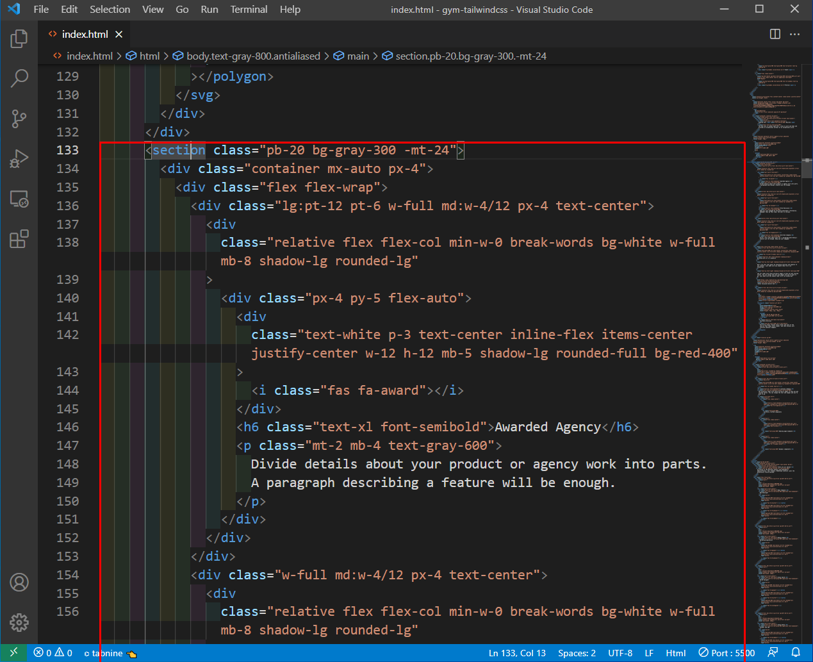Click html element in the breadcrumb
The width and height of the screenshot is (813, 662).
tap(149, 56)
